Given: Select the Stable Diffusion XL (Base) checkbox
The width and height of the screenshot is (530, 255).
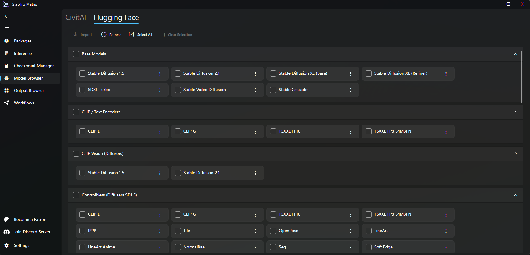Looking at the screenshot, I should (x=273, y=73).
